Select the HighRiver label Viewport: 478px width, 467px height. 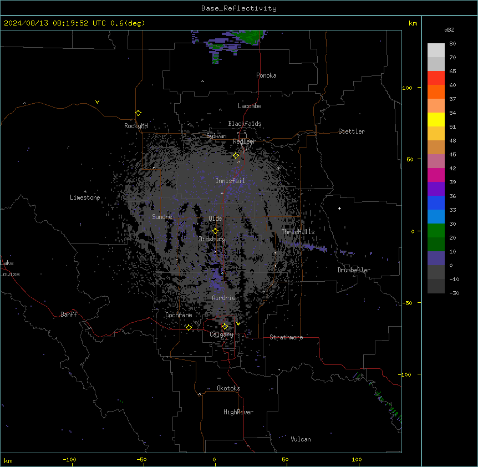[238, 412]
